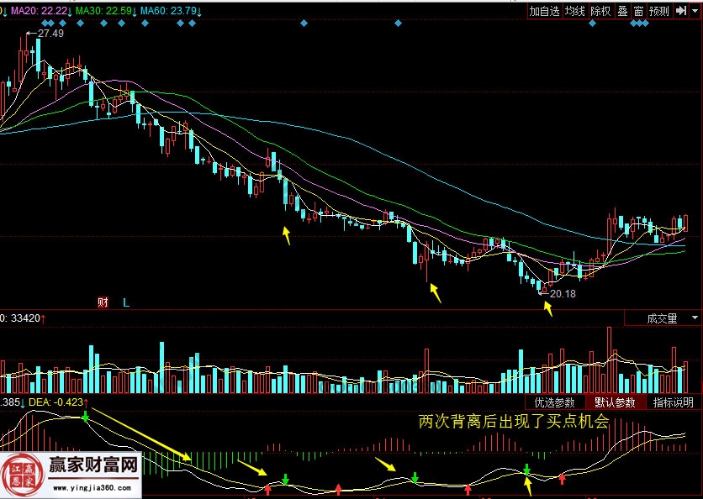This screenshot has width=703, height=499.
Task: Click the MA20 purple legend label
Action: [39, 11]
